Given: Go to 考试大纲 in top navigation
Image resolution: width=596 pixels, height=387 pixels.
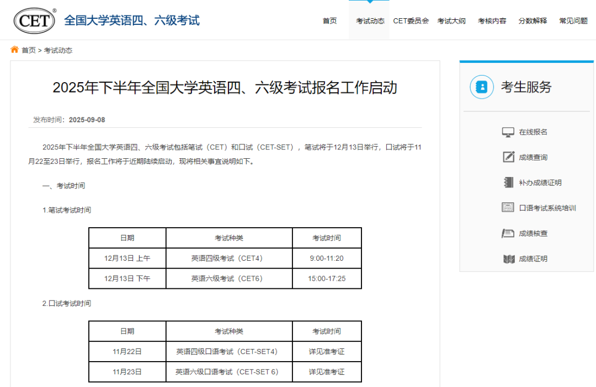Looking at the screenshot, I should [x=451, y=21].
